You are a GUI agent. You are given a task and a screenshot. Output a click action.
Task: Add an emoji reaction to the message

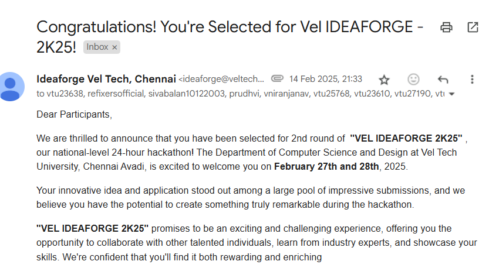(413, 80)
